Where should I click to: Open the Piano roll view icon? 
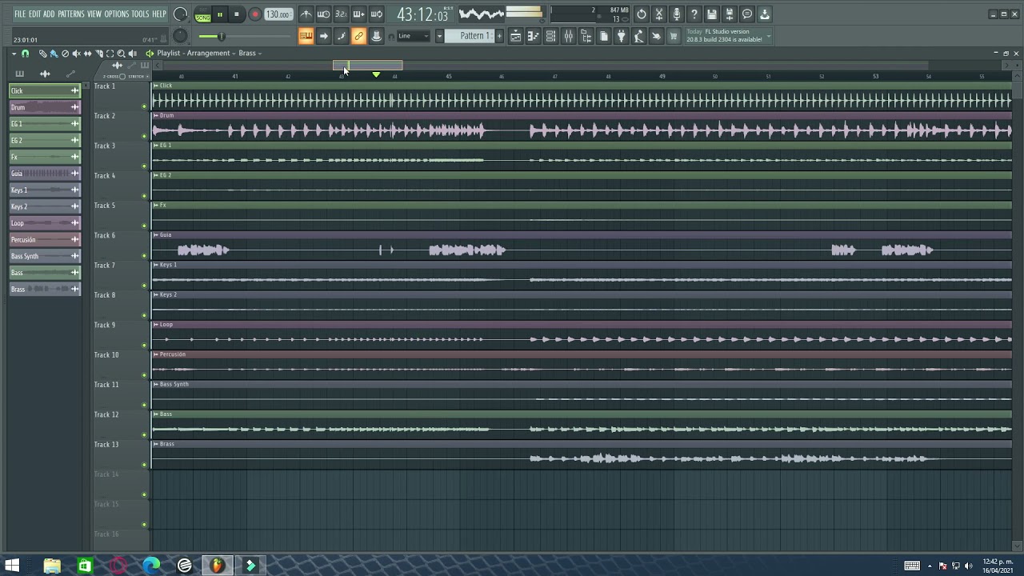533,36
